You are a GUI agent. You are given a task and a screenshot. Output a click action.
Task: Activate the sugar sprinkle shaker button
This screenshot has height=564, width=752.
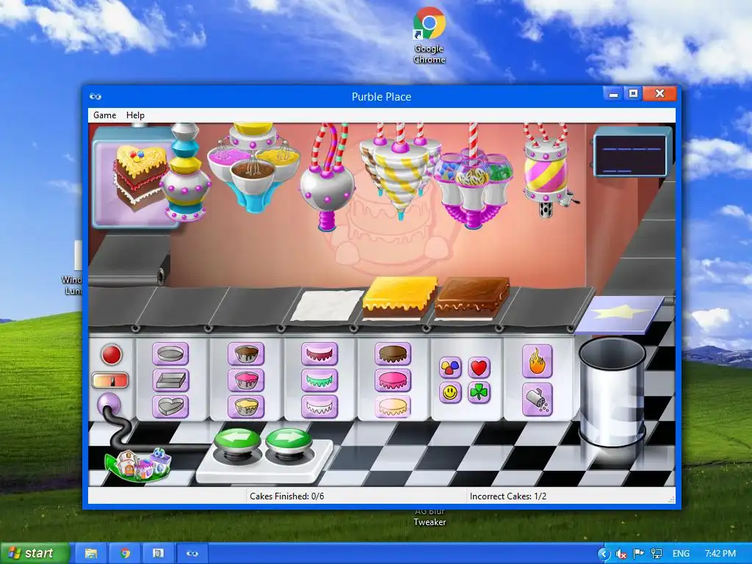537,399
